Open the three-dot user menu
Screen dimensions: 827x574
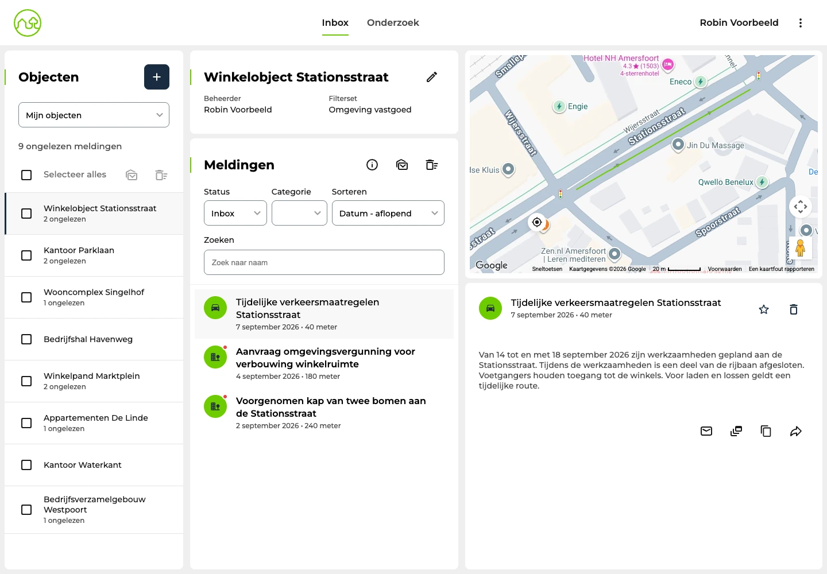(801, 23)
